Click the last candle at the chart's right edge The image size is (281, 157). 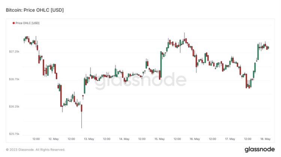pyautogui.click(x=268, y=48)
